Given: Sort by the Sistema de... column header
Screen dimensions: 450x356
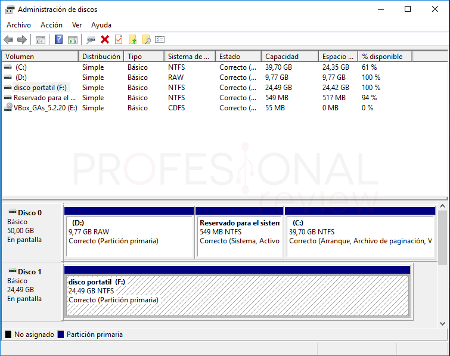Looking at the screenshot, I should tap(190, 57).
